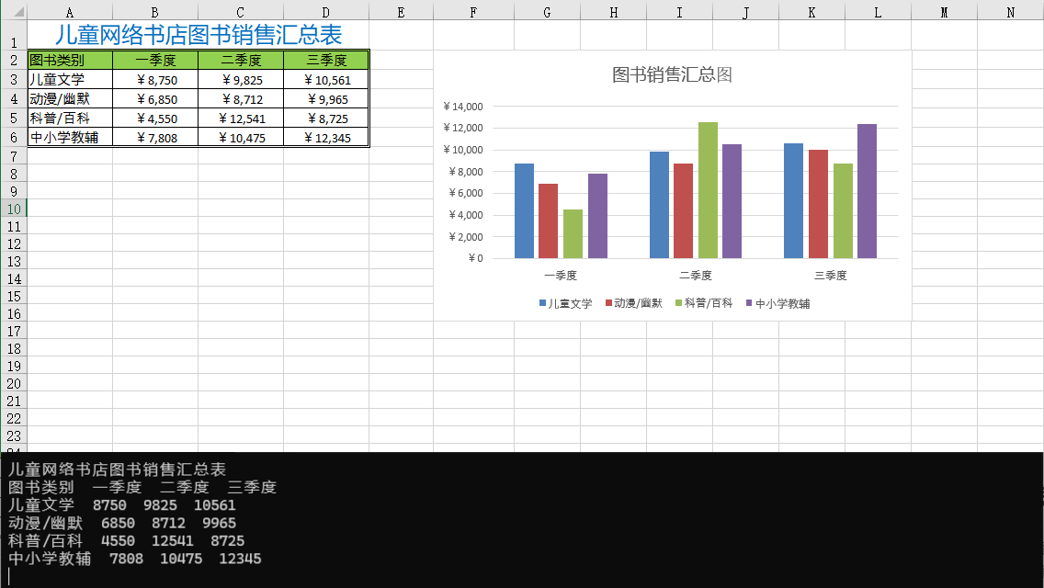Image resolution: width=1044 pixels, height=588 pixels.
Task: Click the purple bar above 三季度 axis label
Action: tap(867, 191)
